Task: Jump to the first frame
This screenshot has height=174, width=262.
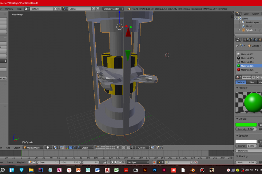Action: pos(104,162)
